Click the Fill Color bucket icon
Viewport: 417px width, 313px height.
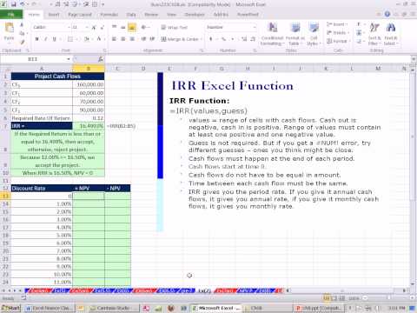86,39
